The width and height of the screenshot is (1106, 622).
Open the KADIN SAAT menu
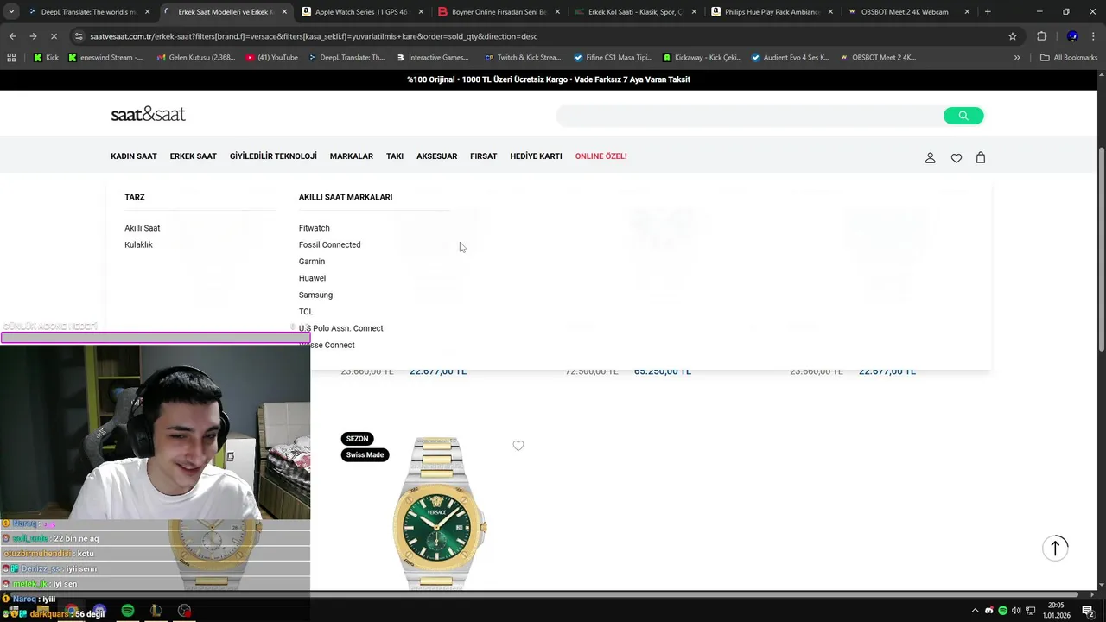[134, 156]
